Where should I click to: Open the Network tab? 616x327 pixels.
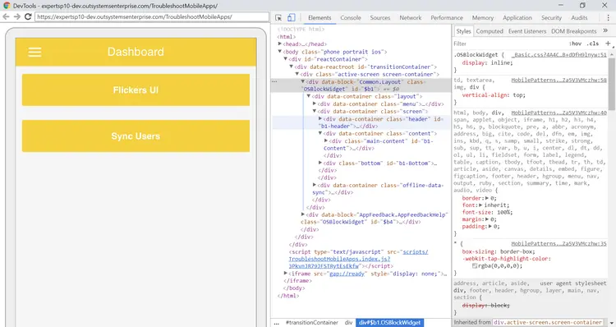tap(410, 18)
